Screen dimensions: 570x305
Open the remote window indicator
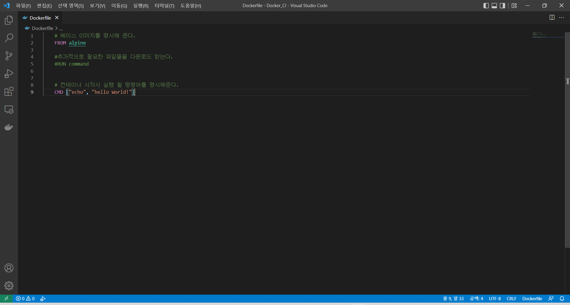(6, 298)
